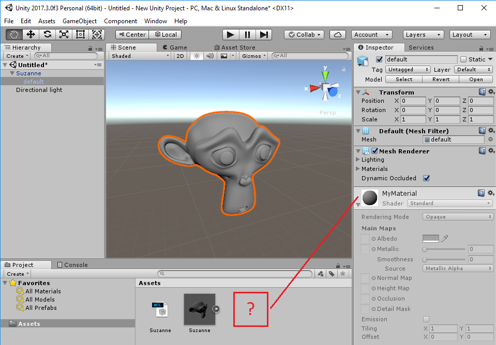Open Source Metallic Alpha dropdown

pyautogui.click(x=458, y=268)
